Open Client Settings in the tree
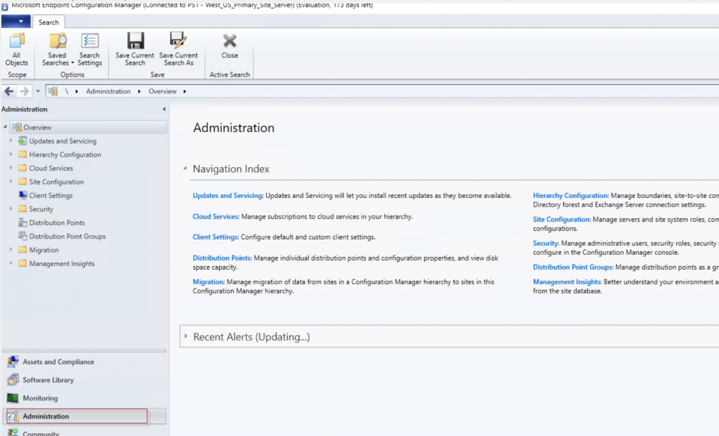 (51, 195)
